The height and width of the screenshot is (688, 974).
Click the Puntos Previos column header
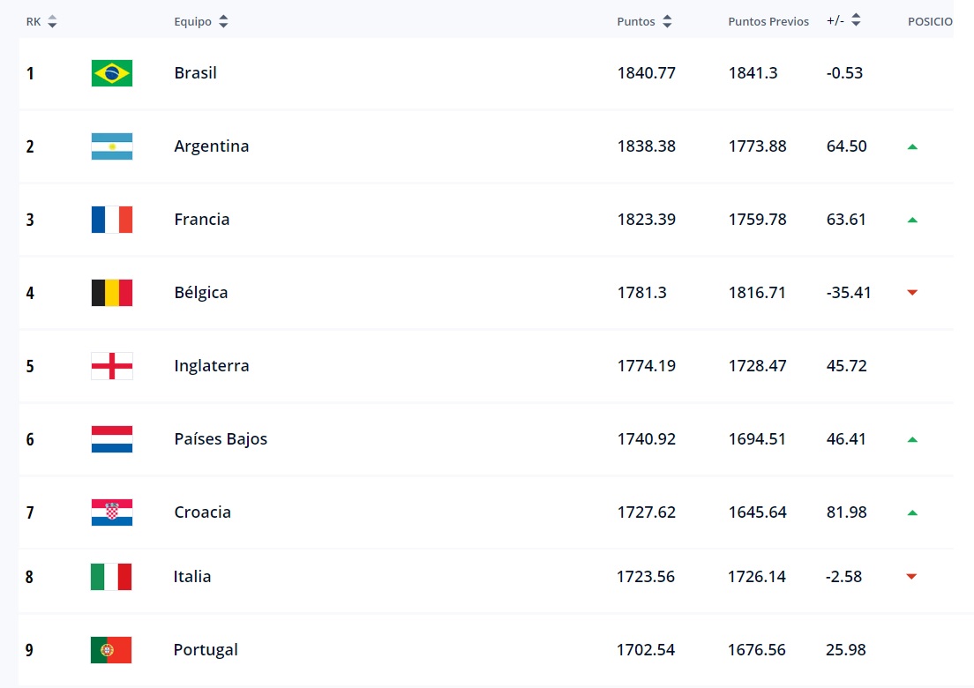(768, 22)
